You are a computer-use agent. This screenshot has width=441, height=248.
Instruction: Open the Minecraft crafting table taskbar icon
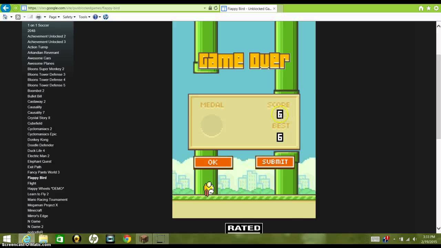pos(144,239)
